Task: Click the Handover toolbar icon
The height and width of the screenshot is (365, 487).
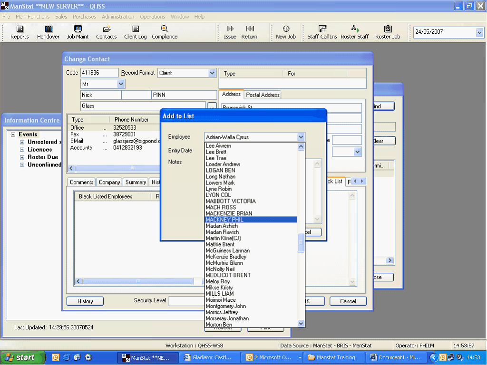Action: [49, 32]
